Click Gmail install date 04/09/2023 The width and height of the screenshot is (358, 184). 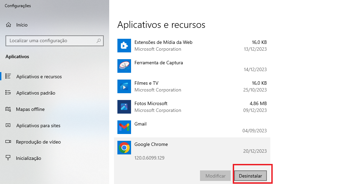coord(255,131)
